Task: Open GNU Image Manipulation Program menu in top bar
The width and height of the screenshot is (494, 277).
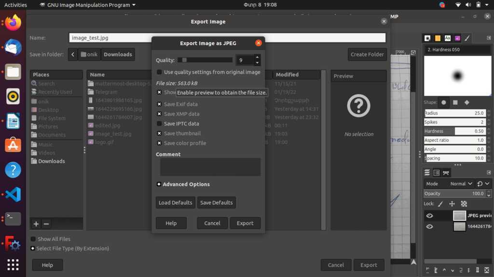Action: [x=88, y=5]
